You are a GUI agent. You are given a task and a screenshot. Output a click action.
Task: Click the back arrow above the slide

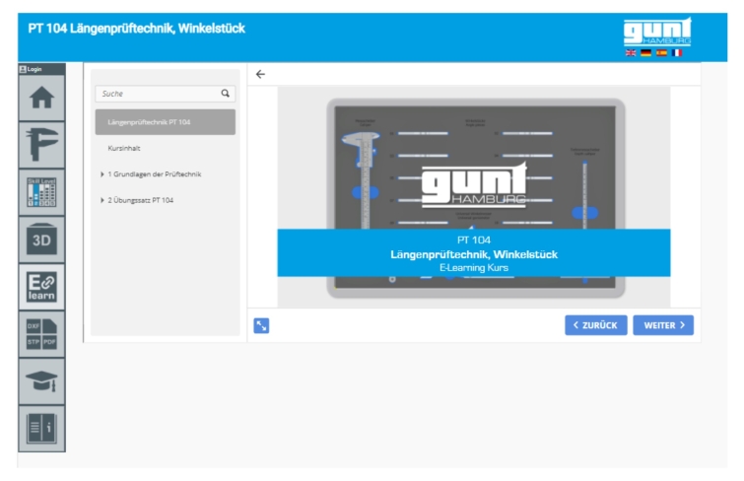click(260, 74)
